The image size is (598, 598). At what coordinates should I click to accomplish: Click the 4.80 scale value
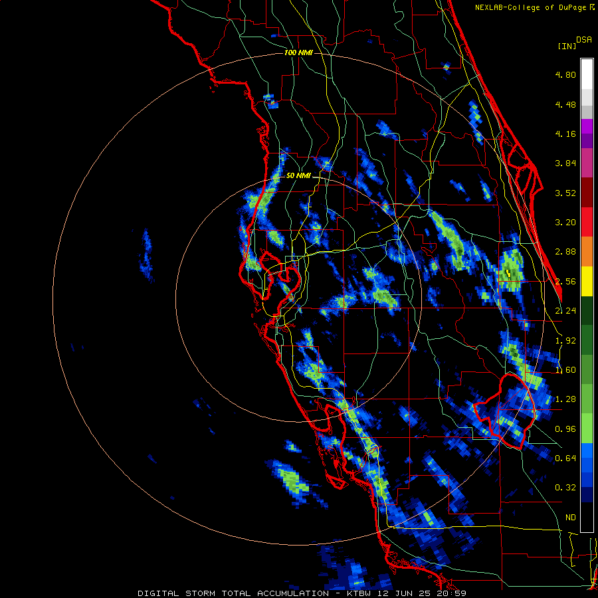click(x=565, y=74)
